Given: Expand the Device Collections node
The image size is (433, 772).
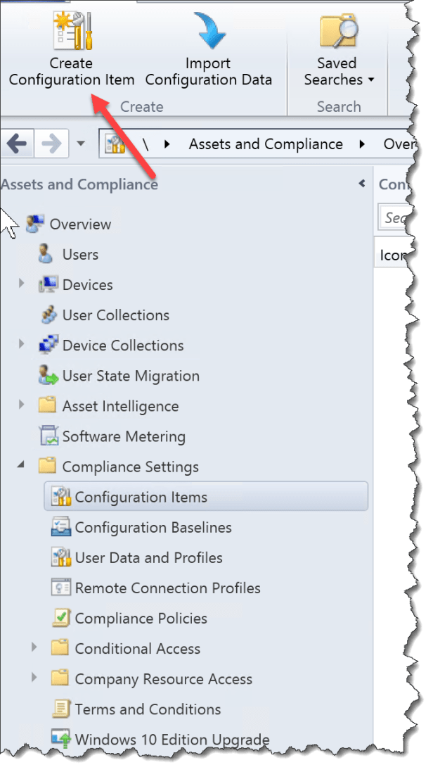Looking at the screenshot, I should click(22, 345).
